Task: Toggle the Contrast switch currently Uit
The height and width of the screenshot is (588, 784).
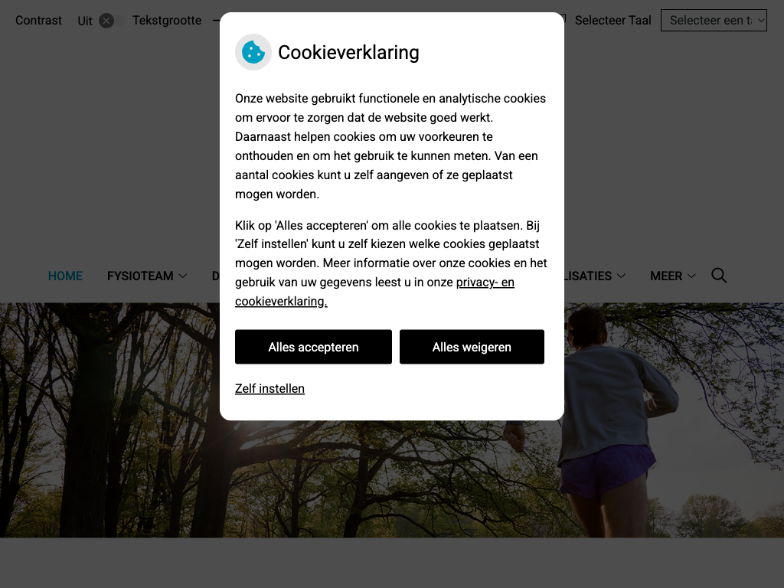Action: pos(110,21)
